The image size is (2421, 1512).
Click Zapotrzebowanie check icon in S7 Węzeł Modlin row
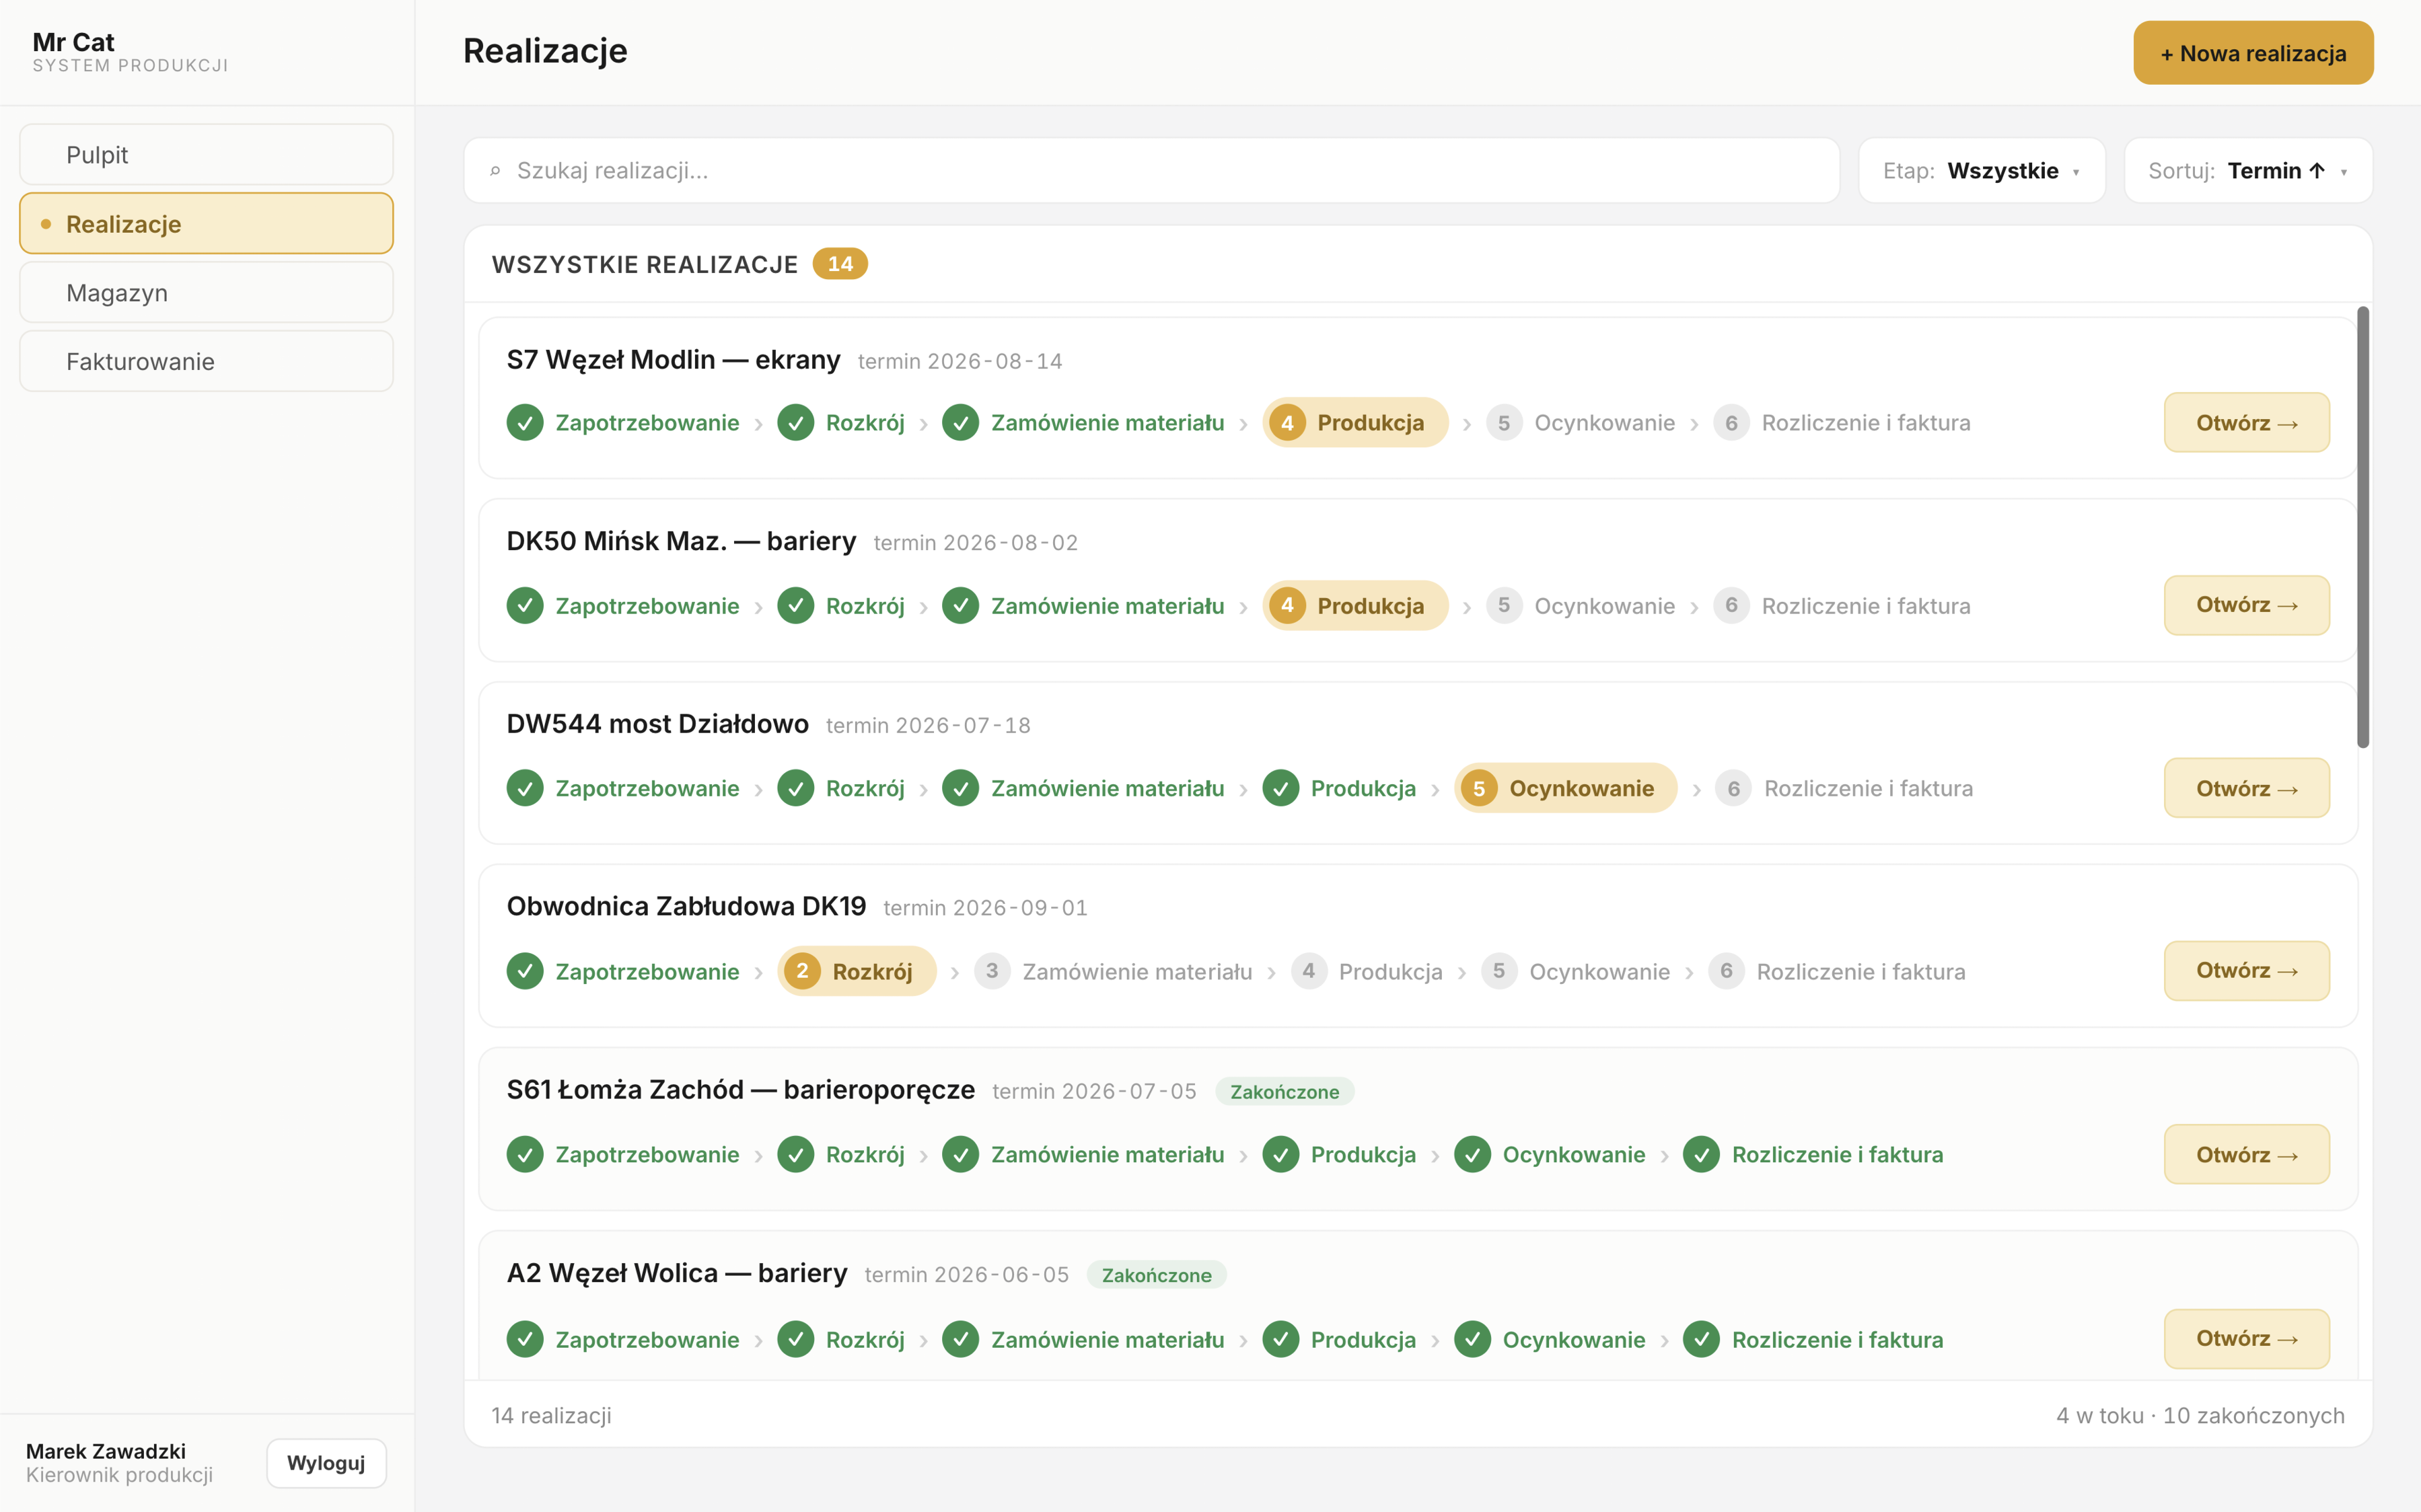(x=524, y=423)
